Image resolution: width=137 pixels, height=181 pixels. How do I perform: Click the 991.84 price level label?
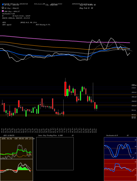[x=134, y=110]
